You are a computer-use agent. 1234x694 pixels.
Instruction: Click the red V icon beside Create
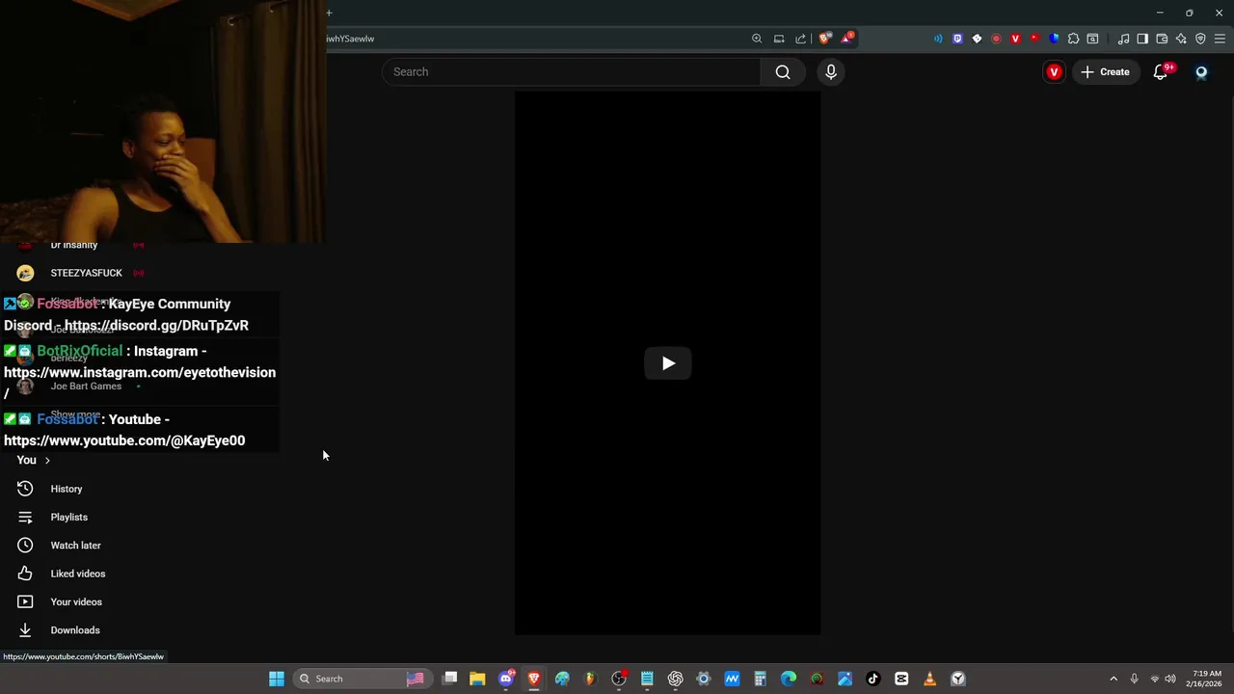pos(1054,72)
